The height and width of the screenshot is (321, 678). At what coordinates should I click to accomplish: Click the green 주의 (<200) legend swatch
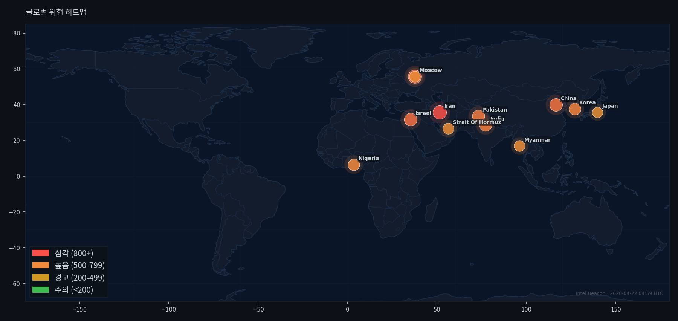[x=41, y=290]
